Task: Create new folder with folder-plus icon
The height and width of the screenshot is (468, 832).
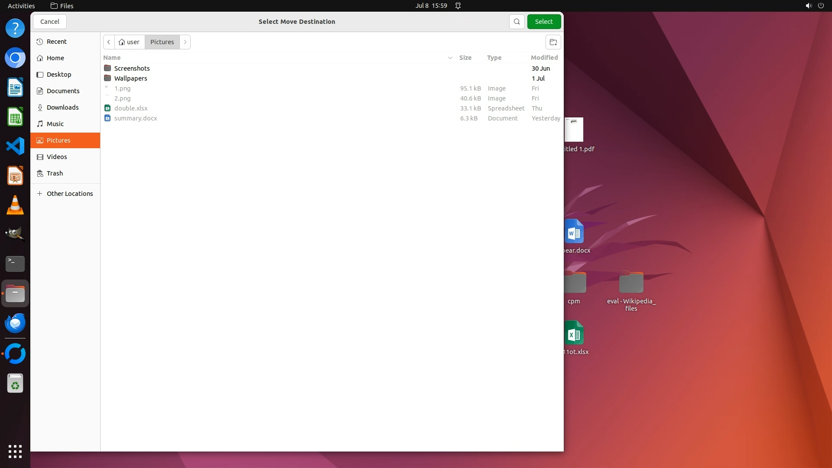Action: point(553,42)
